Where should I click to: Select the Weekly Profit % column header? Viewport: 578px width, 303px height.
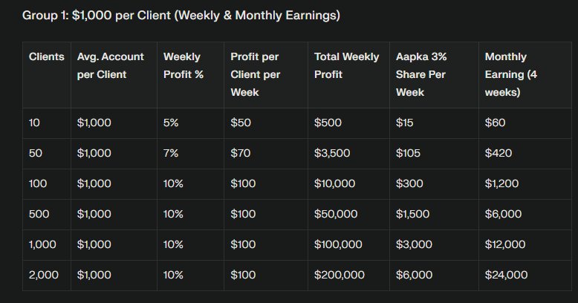point(184,65)
